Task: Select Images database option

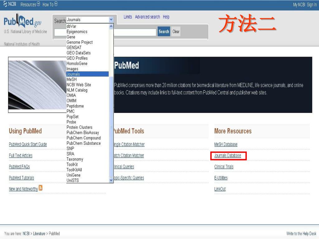Action: 88,69
